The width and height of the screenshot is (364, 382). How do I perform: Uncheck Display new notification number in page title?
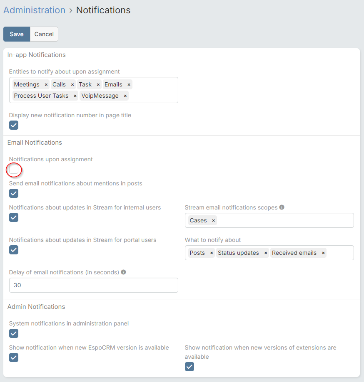coord(14,125)
